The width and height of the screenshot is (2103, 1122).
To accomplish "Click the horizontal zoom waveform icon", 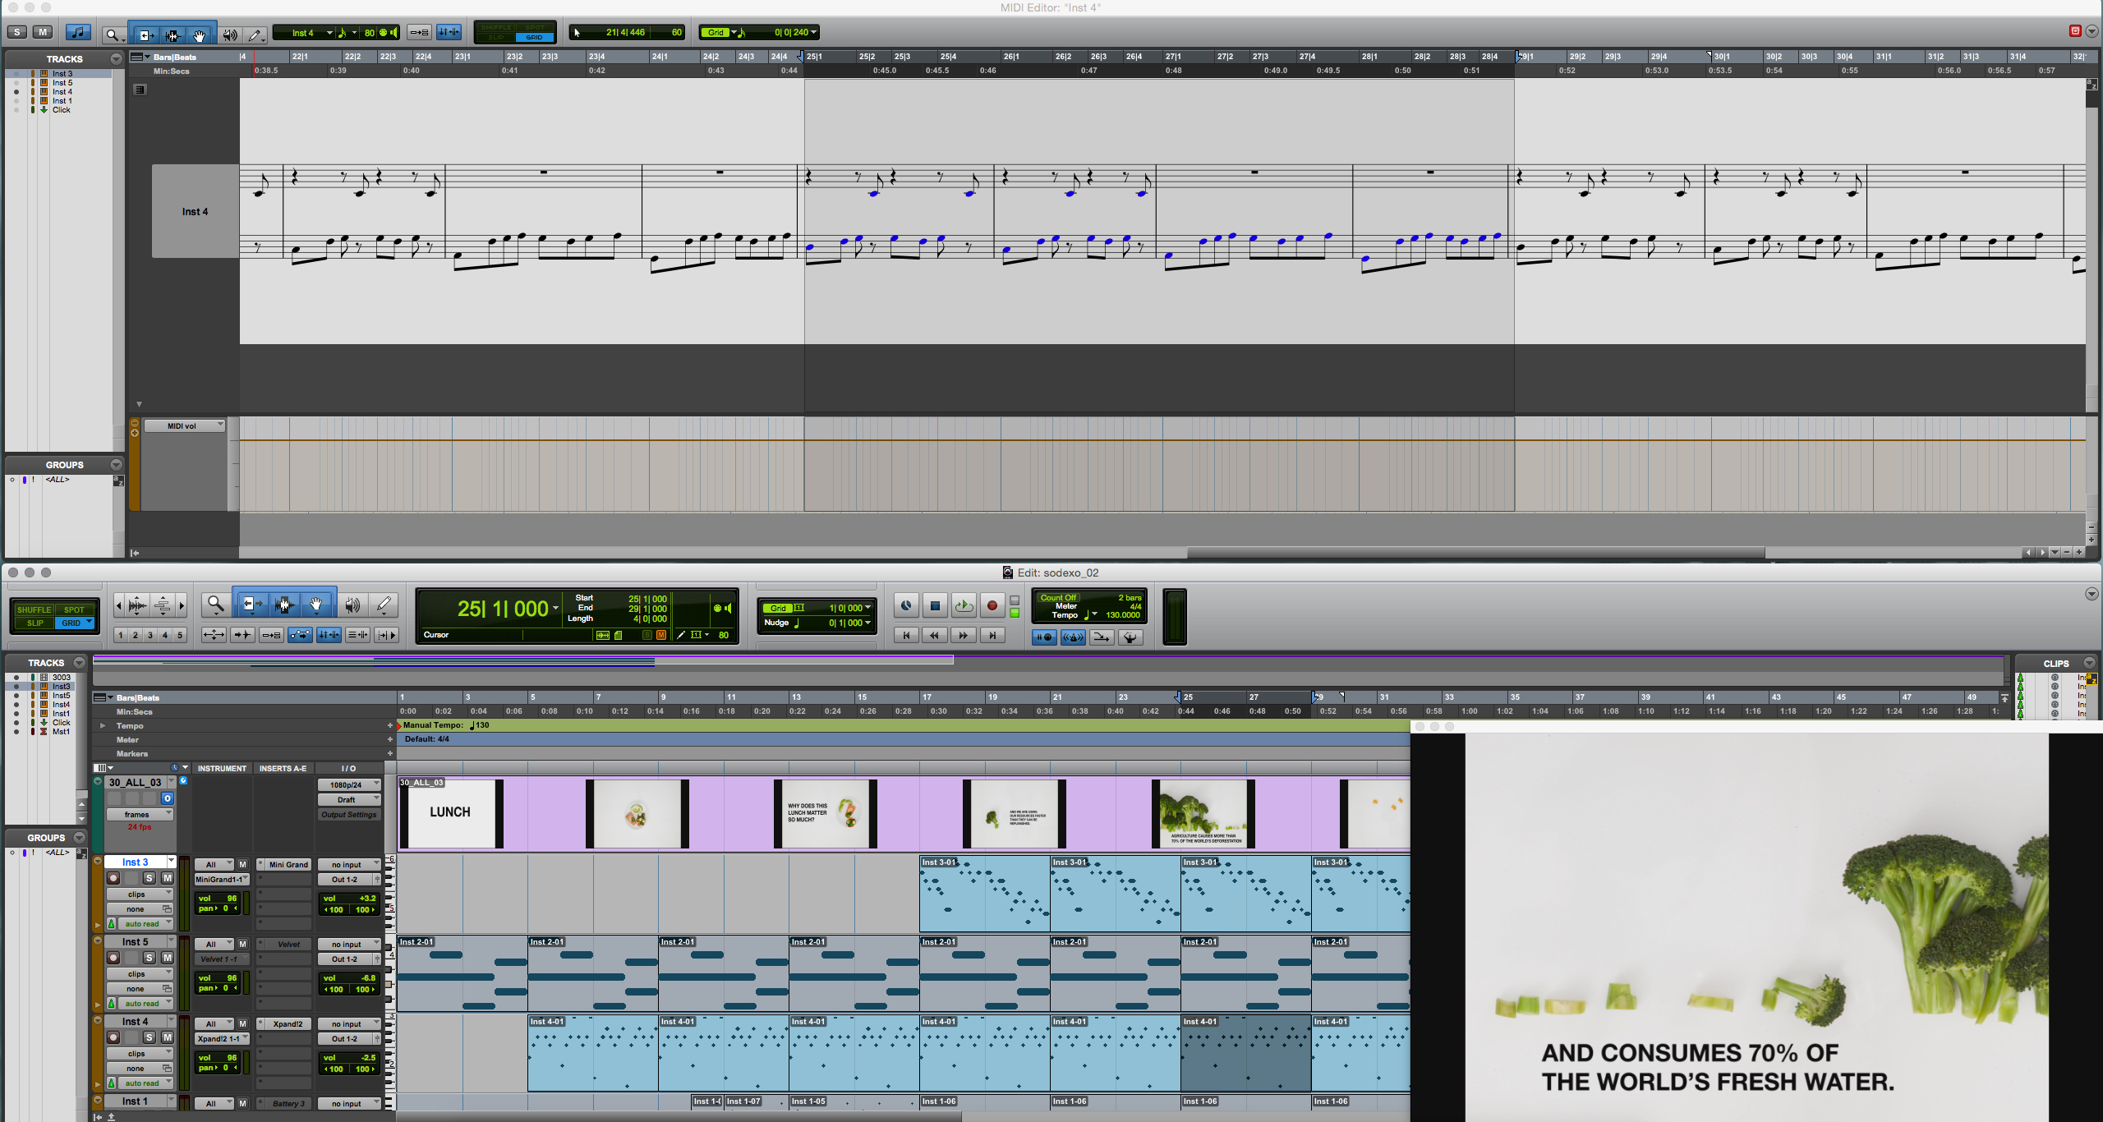I will coord(137,606).
